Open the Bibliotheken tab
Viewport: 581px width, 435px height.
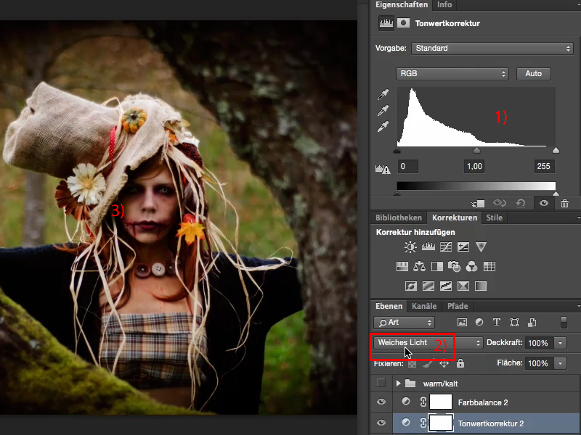(x=399, y=217)
